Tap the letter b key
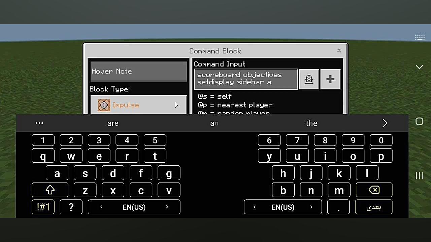Screen dimensions: 431x242 point(283,190)
